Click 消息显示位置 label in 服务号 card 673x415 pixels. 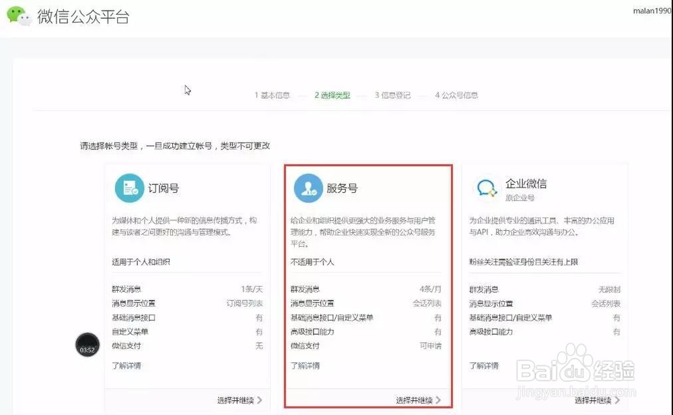click(x=312, y=303)
